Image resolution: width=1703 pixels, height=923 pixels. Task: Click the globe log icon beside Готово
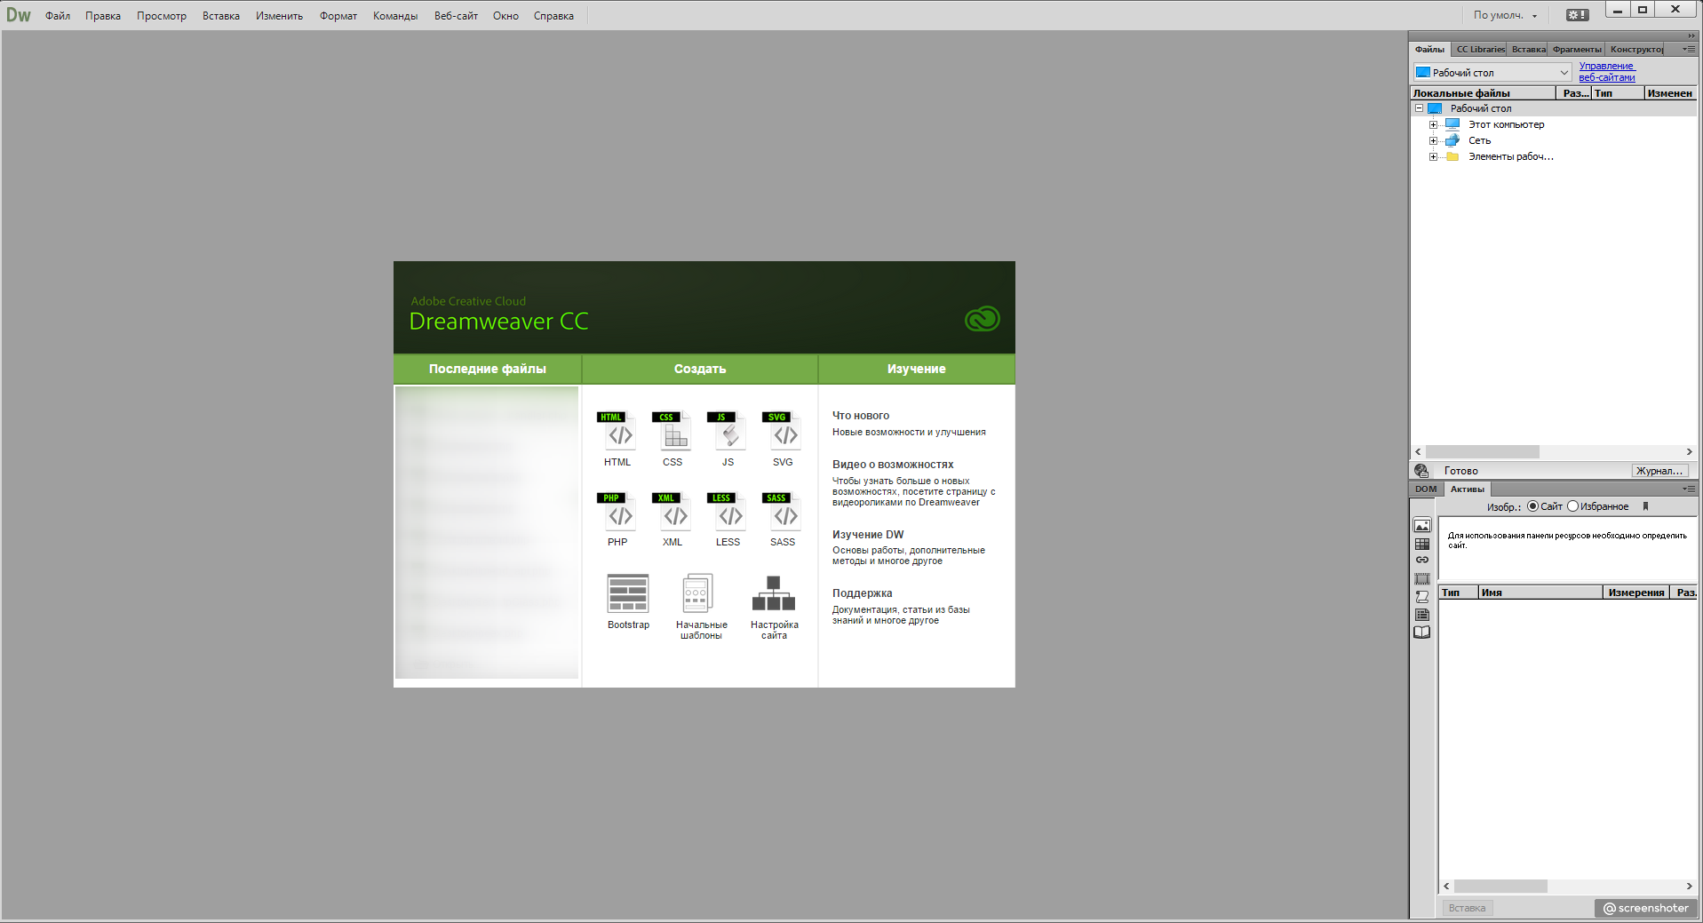pos(1421,471)
